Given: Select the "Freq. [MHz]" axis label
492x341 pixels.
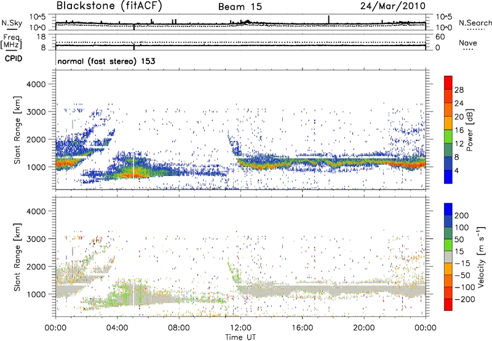Looking at the screenshot, I should 11,42.
